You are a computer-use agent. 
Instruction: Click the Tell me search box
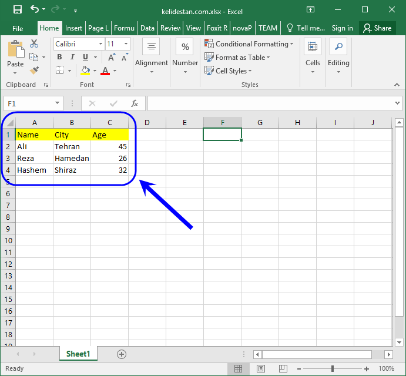pos(306,28)
